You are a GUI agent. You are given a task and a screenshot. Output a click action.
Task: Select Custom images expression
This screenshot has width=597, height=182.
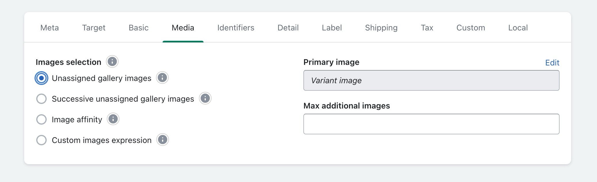coord(41,140)
